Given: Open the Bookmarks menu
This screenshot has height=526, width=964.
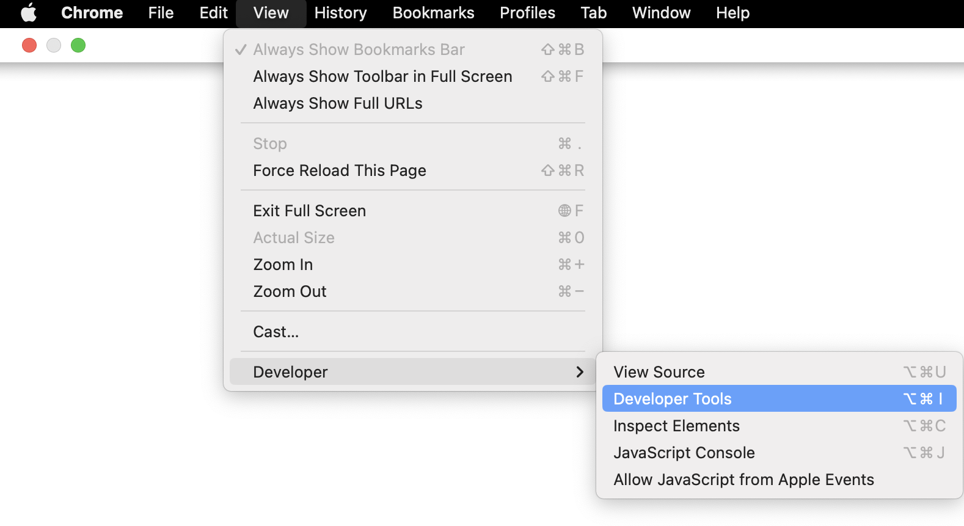Looking at the screenshot, I should 433,13.
